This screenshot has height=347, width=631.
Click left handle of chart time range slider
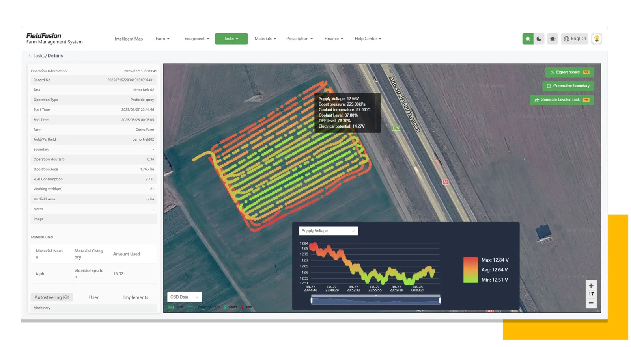[312, 301]
